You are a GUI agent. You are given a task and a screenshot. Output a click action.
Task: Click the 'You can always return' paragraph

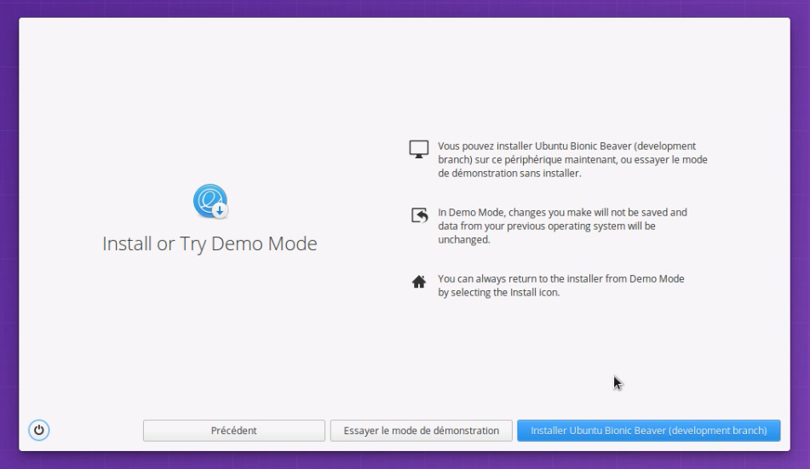pos(561,285)
